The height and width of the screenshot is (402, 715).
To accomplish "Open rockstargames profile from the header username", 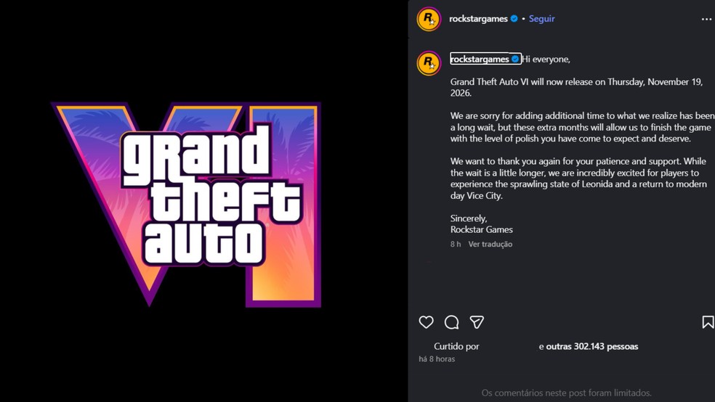I will coord(478,19).
